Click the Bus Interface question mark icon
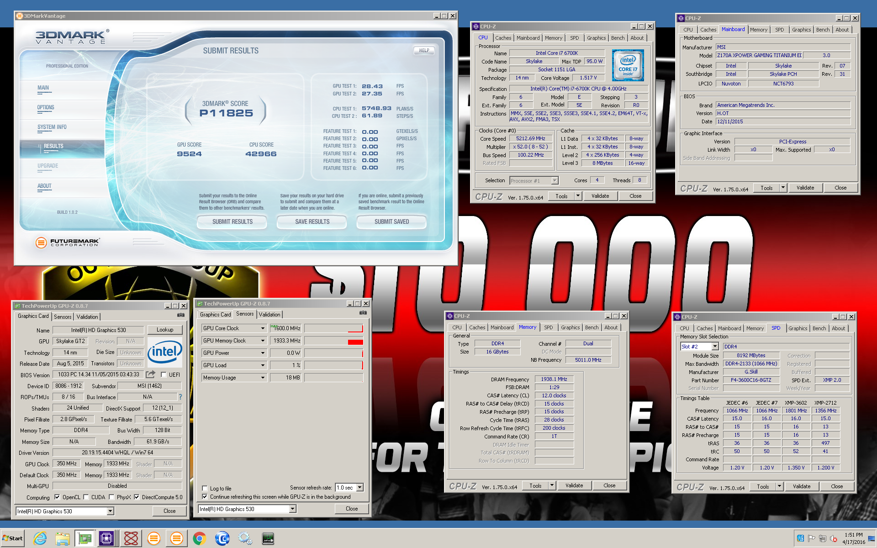The width and height of the screenshot is (877, 548). coord(180,397)
